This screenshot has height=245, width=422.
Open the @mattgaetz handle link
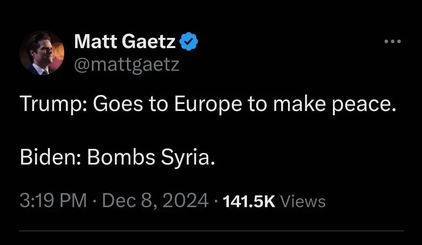point(127,64)
